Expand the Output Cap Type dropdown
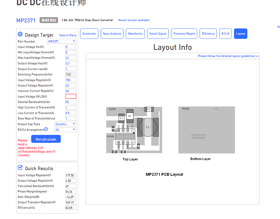 coord(65,124)
